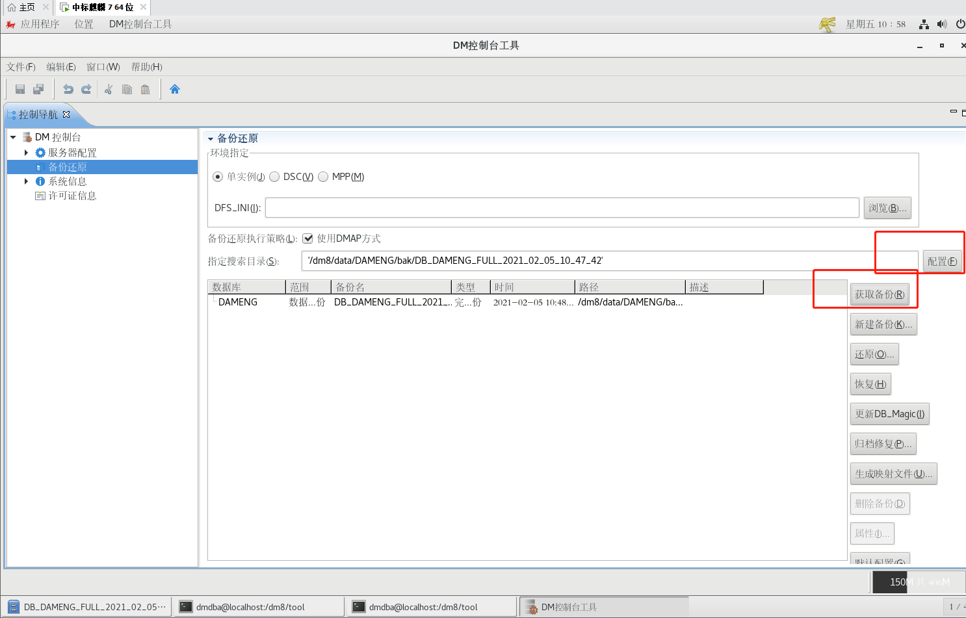Click the 配置(F) button
This screenshot has height=618, width=966.
point(942,261)
